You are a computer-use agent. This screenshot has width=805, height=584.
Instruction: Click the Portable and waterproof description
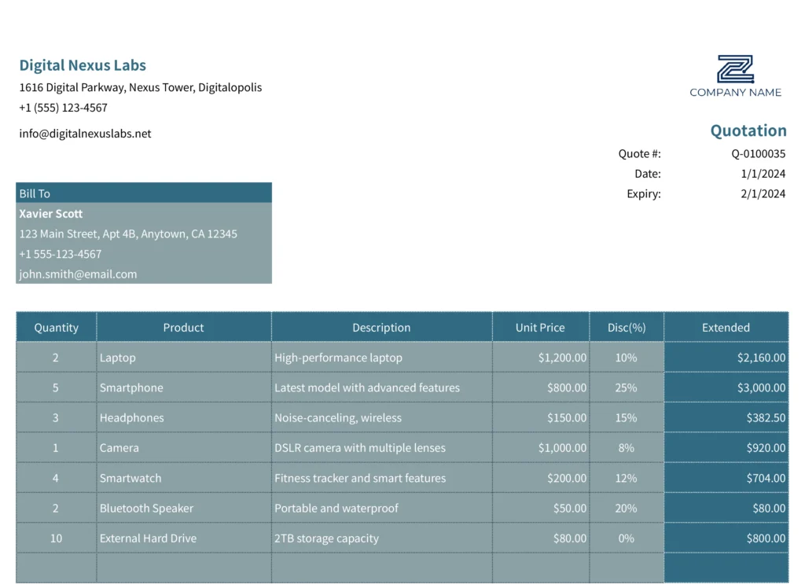pyautogui.click(x=382, y=508)
